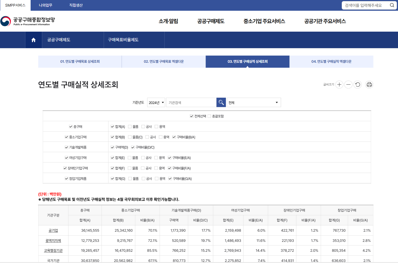Enable the 총괄포함 checkbox
Viewport: 398px width, 263px height.
pos(209,116)
